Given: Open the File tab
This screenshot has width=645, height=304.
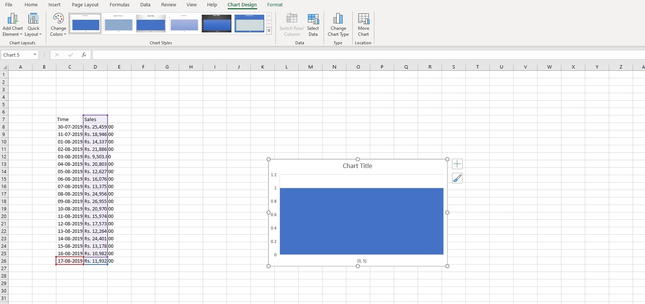Looking at the screenshot, I should tap(9, 5).
